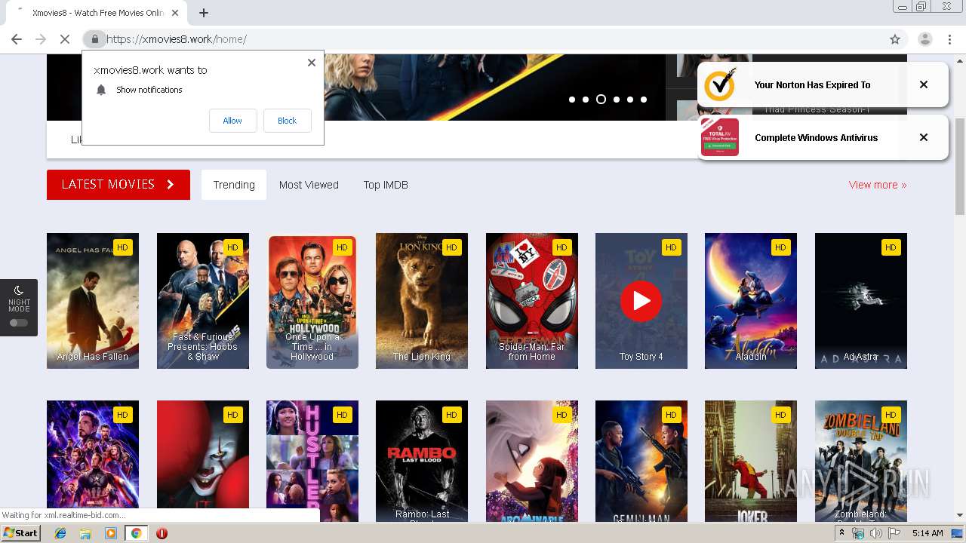Image resolution: width=966 pixels, height=543 pixels.
Task: Open Windows Start menu
Action: [21, 533]
